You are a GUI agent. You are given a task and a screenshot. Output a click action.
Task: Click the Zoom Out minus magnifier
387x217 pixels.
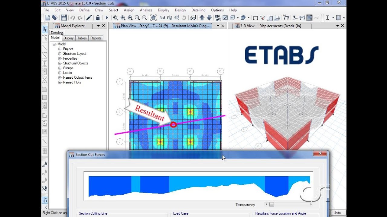144,18
